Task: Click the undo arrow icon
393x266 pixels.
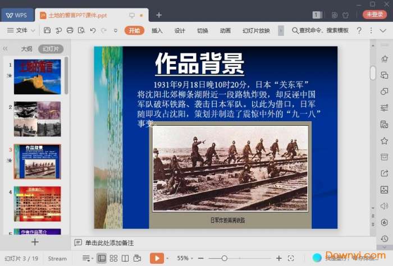Action: [93, 30]
